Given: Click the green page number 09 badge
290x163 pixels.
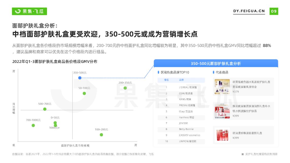Looking at the screenshot, I should [274, 11].
